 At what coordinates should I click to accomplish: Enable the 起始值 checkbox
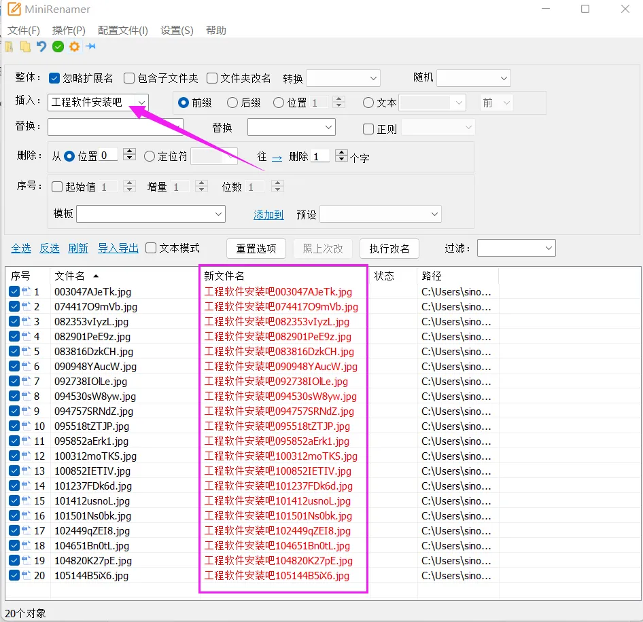tap(57, 187)
